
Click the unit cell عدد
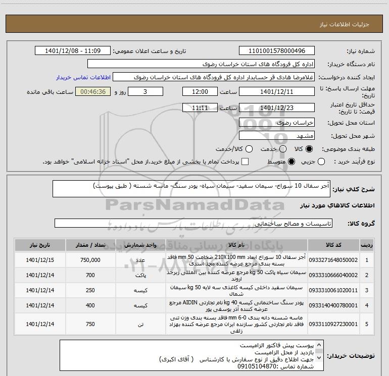(x=140, y=260)
